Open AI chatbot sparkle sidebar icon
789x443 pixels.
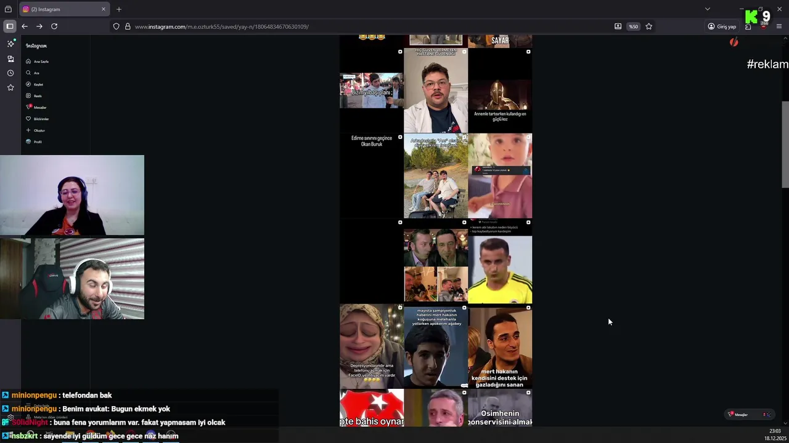click(x=10, y=44)
